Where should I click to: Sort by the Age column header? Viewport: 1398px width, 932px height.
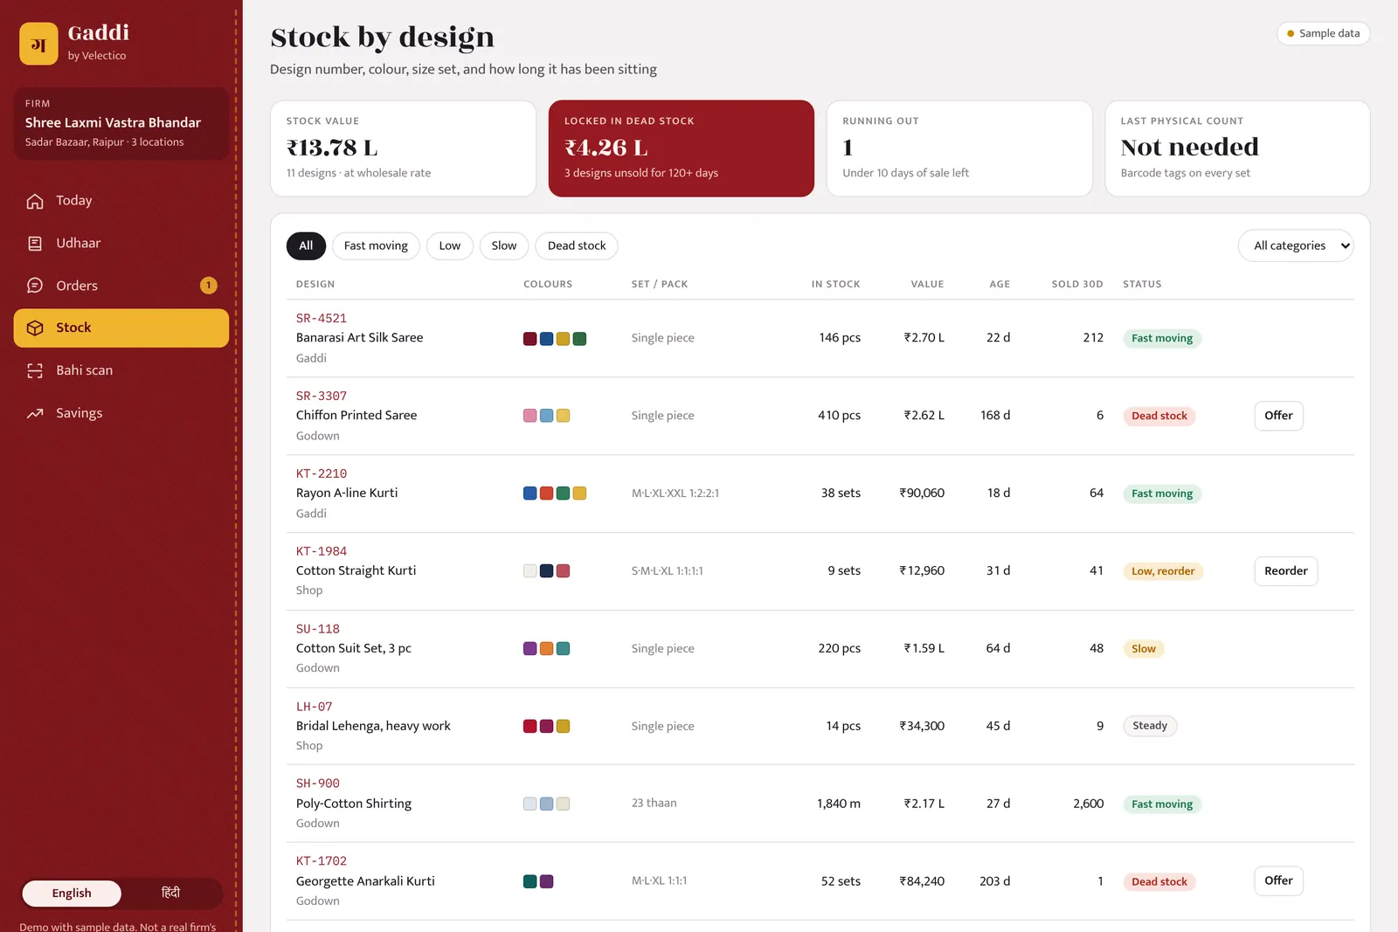click(x=1000, y=285)
